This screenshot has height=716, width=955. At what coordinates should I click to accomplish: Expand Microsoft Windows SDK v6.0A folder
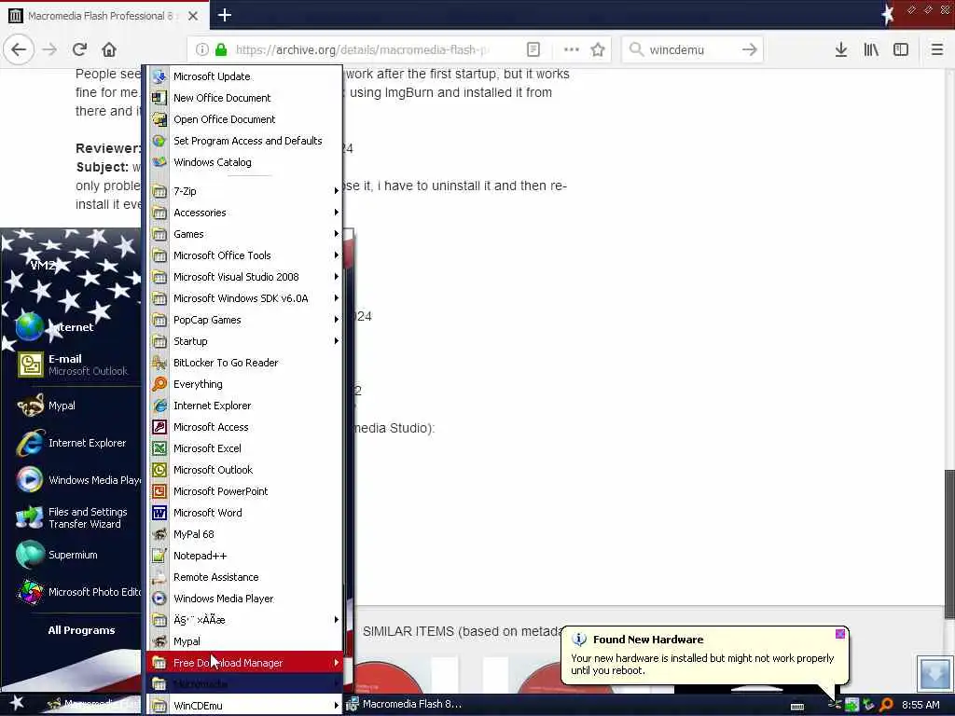point(243,298)
